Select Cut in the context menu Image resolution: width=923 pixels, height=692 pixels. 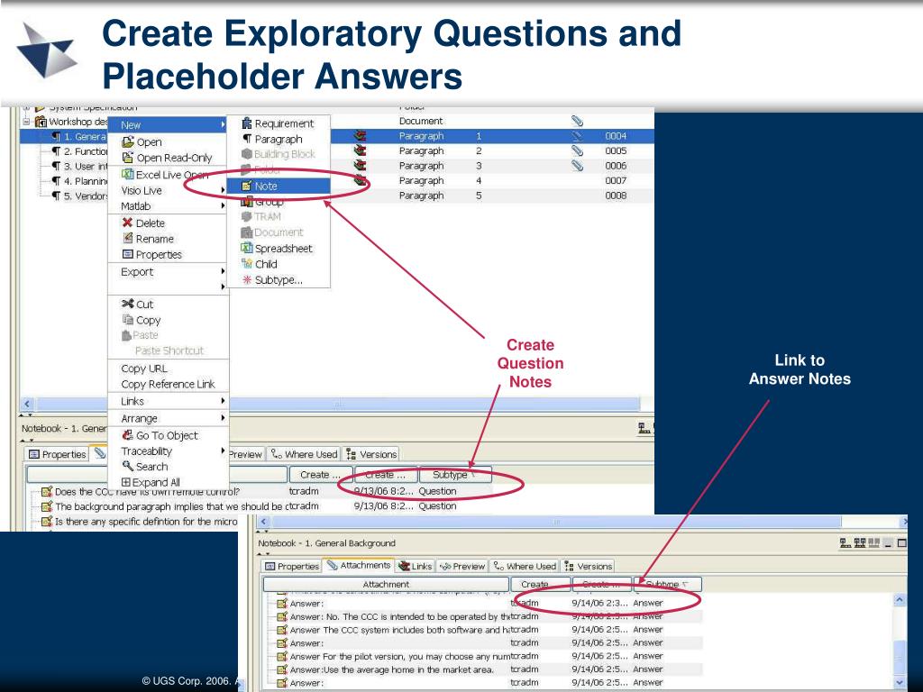tap(169, 305)
